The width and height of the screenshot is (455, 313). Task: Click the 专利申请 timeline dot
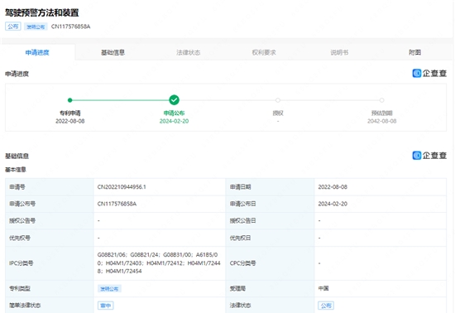[x=70, y=100]
